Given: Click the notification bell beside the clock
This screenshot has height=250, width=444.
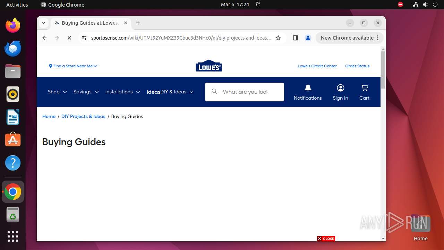Looking at the screenshot, I should [258, 5].
